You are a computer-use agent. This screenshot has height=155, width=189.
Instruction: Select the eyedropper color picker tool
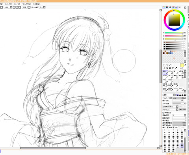(x=176, y=68)
